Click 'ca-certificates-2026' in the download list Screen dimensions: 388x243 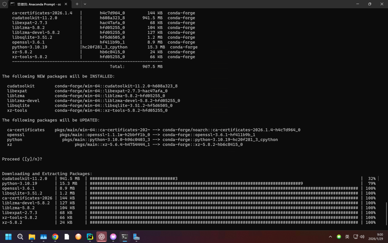pyautogui.click(x=27, y=198)
